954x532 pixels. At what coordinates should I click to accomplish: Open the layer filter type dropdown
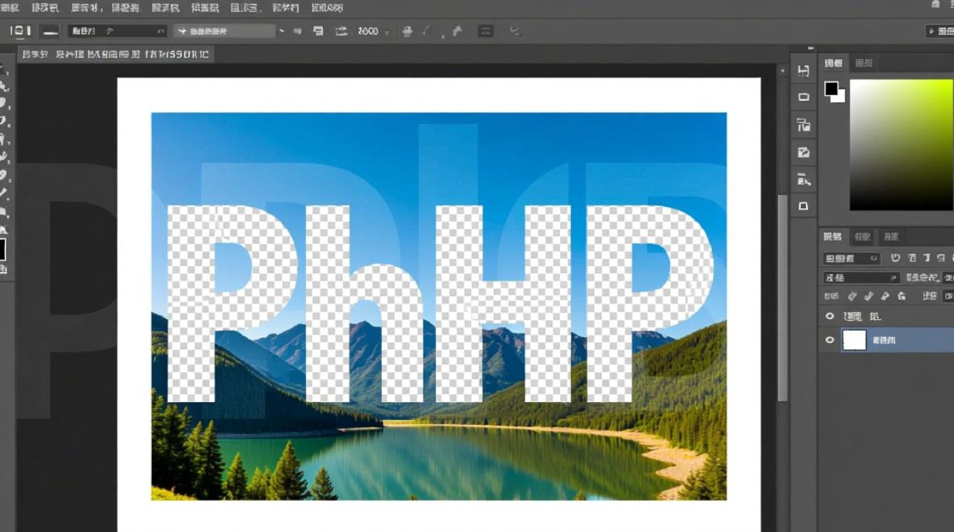[x=851, y=258]
